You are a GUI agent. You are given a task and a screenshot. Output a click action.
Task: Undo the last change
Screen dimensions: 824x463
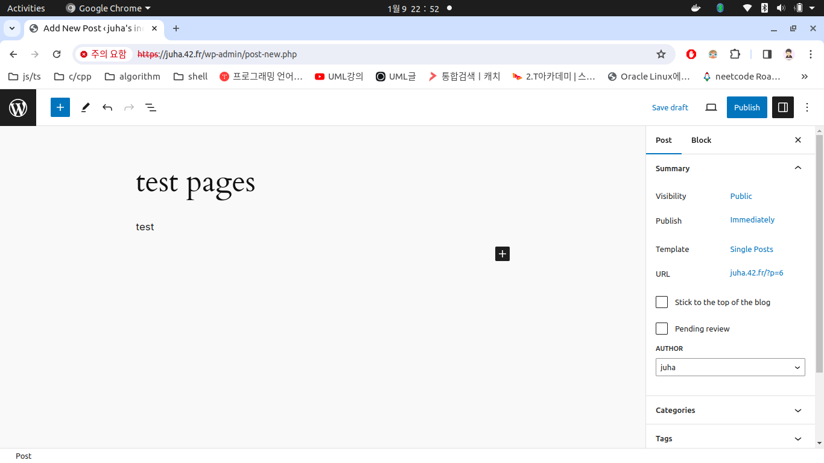[107, 107]
